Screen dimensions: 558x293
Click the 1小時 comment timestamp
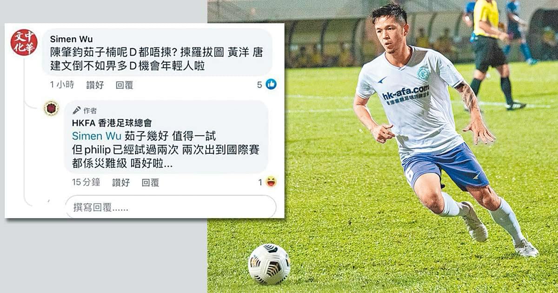coord(62,85)
